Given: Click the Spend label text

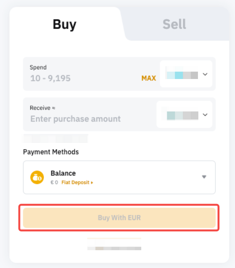Looking at the screenshot, I should click(x=38, y=67).
